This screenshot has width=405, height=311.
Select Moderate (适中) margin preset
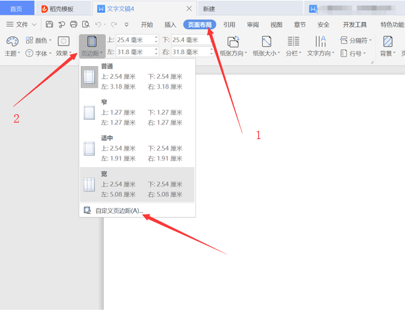137,148
